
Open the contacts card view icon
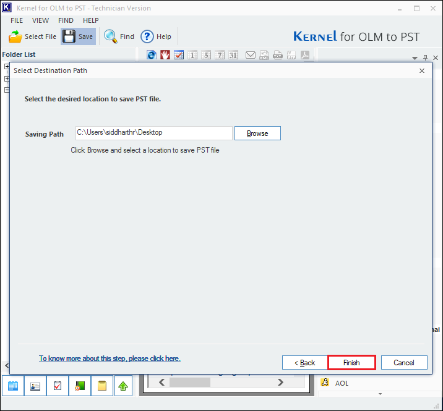(35, 386)
